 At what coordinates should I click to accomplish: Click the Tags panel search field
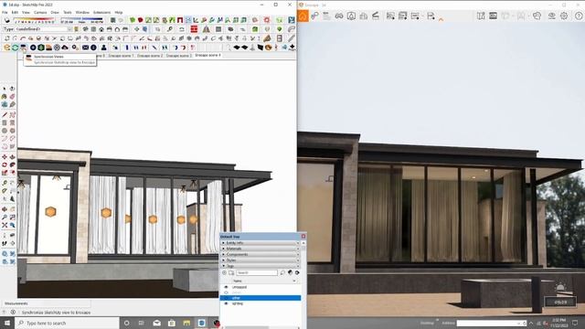click(257, 273)
